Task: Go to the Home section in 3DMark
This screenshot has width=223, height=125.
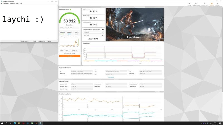Action: pyautogui.click(x=189, y=4)
